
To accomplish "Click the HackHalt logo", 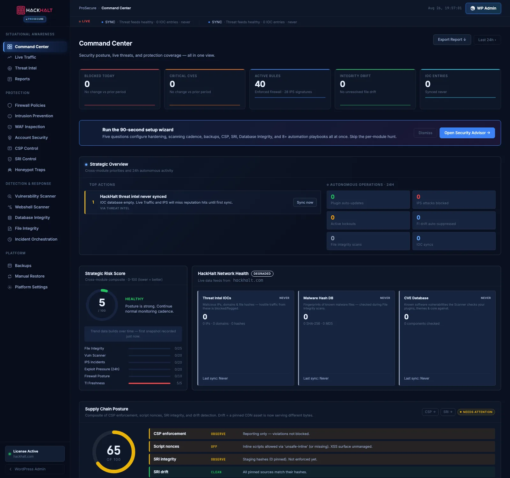I will [34, 10].
